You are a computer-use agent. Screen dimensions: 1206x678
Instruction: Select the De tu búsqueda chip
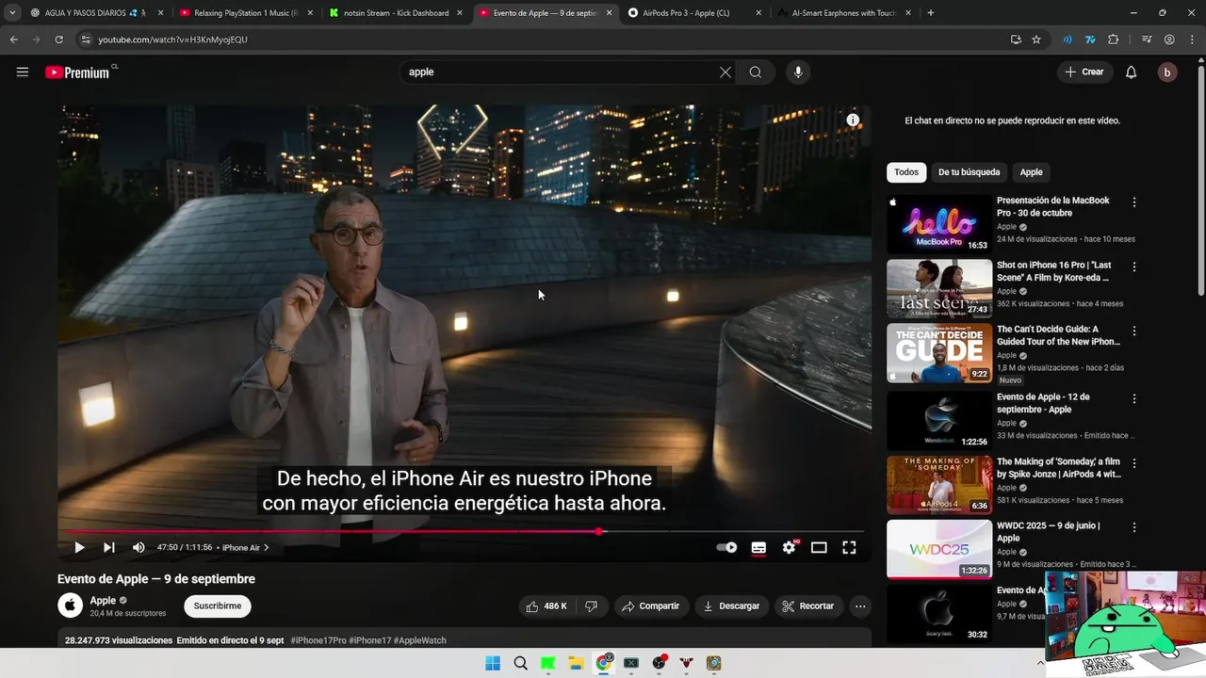[969, 172]
